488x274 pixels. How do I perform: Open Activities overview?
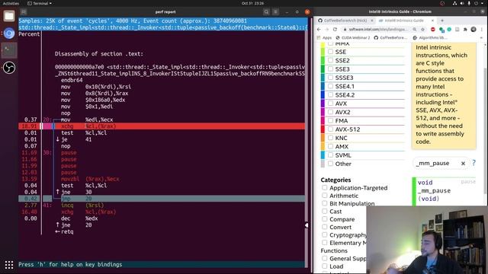(11, 3)
